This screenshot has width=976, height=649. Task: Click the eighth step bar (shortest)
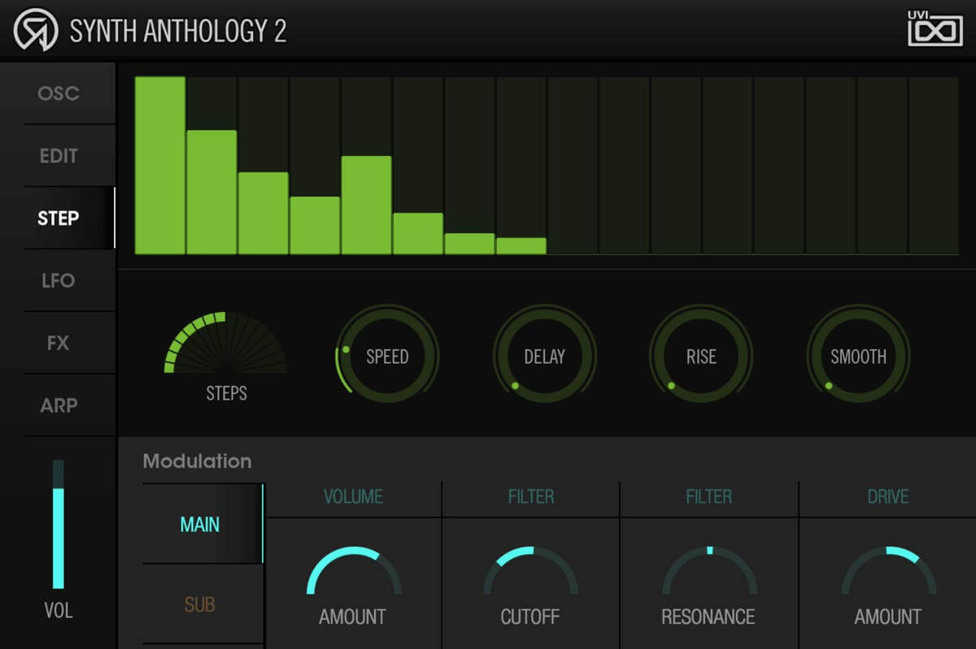click(x=521, y=246)
